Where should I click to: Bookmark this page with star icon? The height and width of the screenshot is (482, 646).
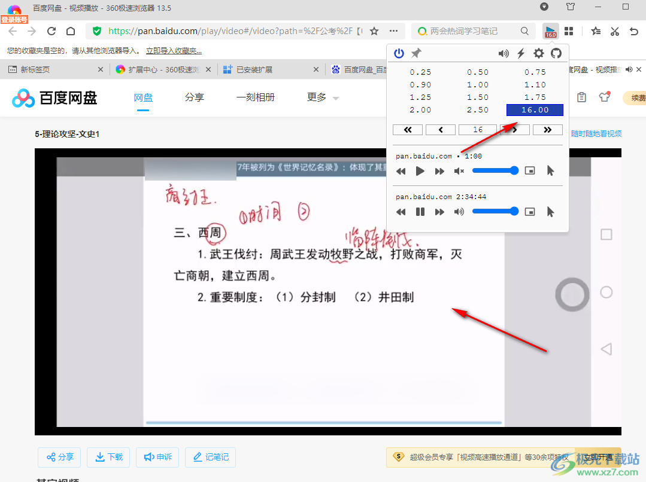click(x=374, y=31)
